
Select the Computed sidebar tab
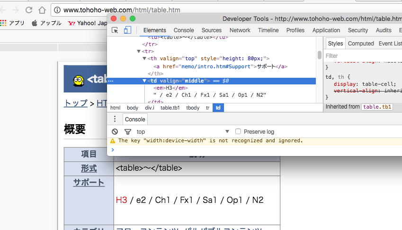coord(361,44)
